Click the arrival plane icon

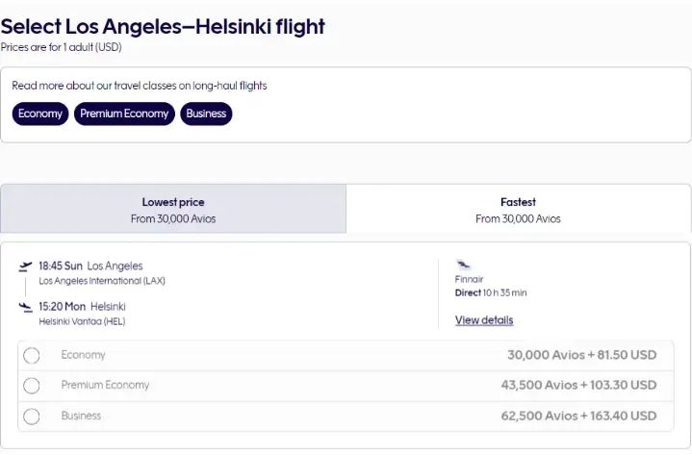(x=26, y=307)
